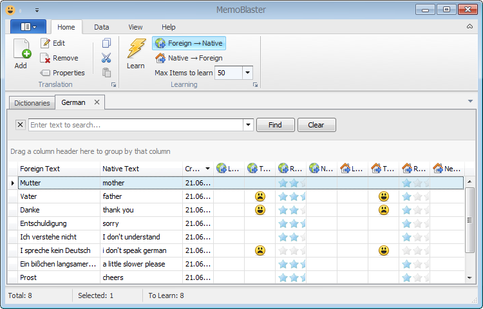
Task: Start the Learn lightning session
Action: click(x=135, y=54)
